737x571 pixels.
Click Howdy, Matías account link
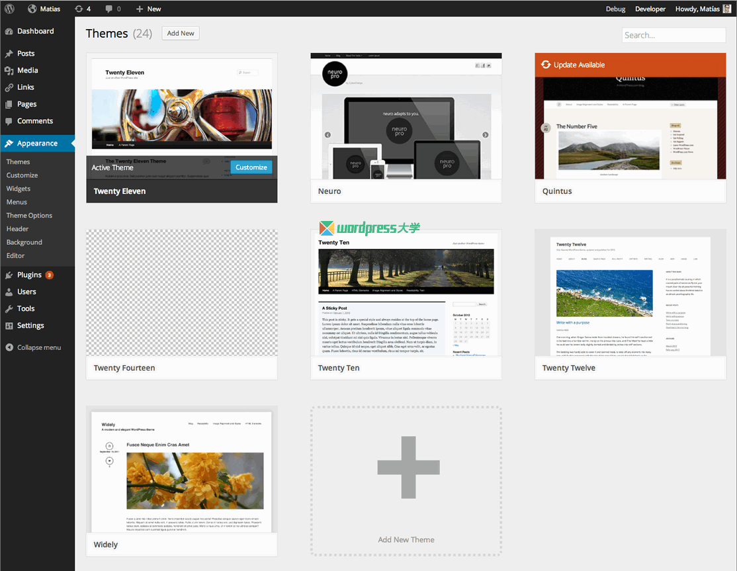[697, 9]
